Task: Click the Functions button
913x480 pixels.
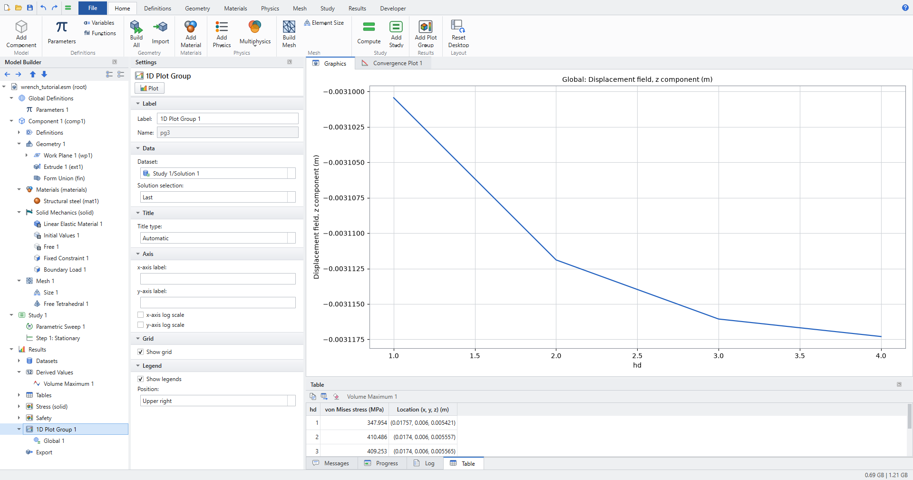Action: coord(100,33)
